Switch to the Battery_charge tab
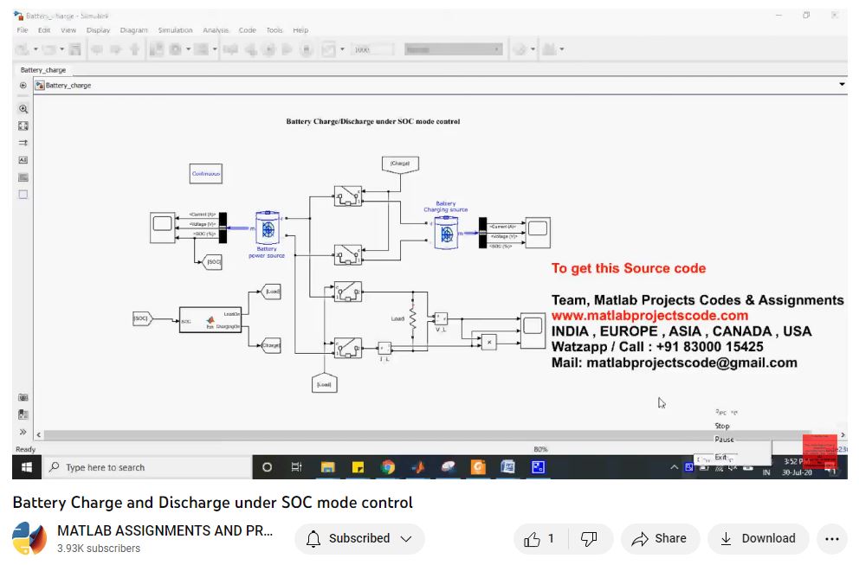This screenshot has width=859, height=565. (43, 70)
